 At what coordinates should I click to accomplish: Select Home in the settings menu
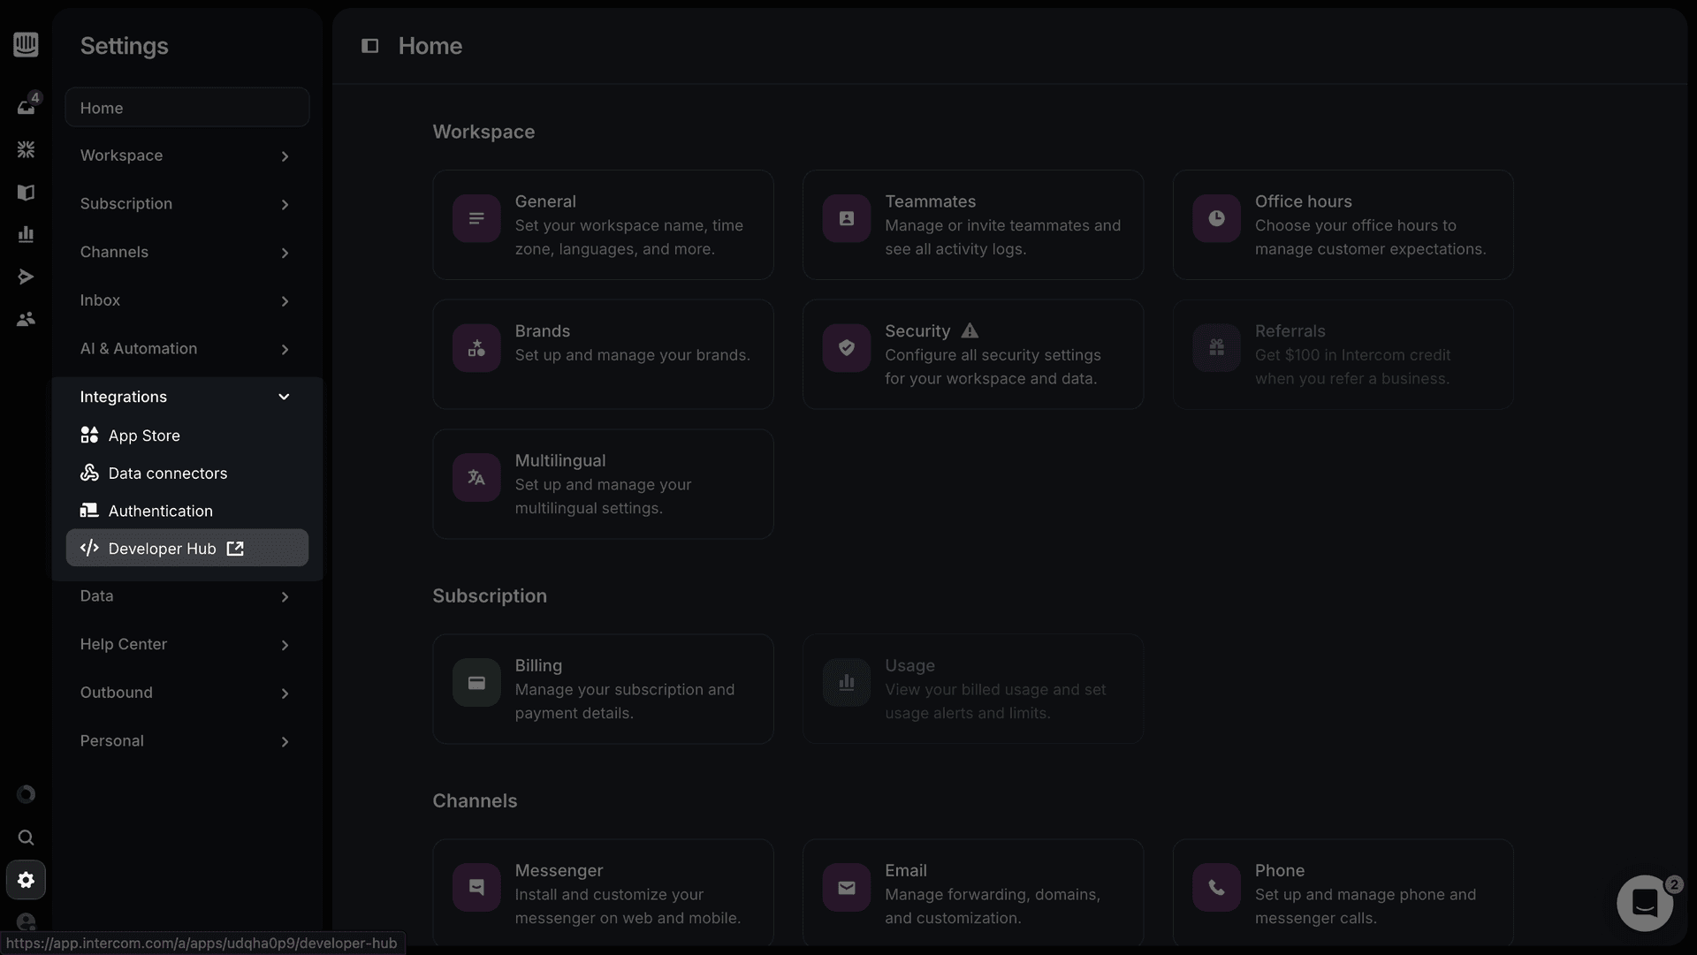[186, 107]
